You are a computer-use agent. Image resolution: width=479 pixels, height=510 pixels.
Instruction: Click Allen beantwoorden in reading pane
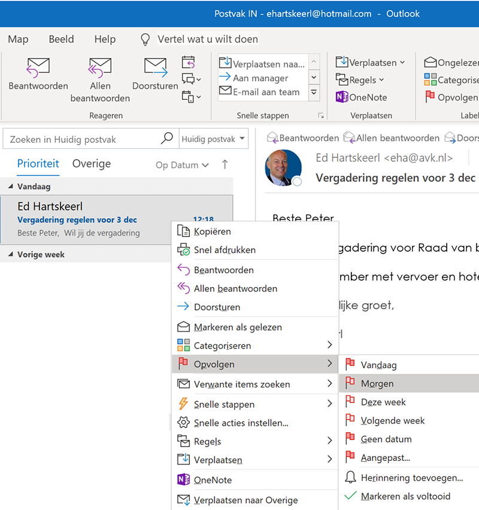(392, 138)
